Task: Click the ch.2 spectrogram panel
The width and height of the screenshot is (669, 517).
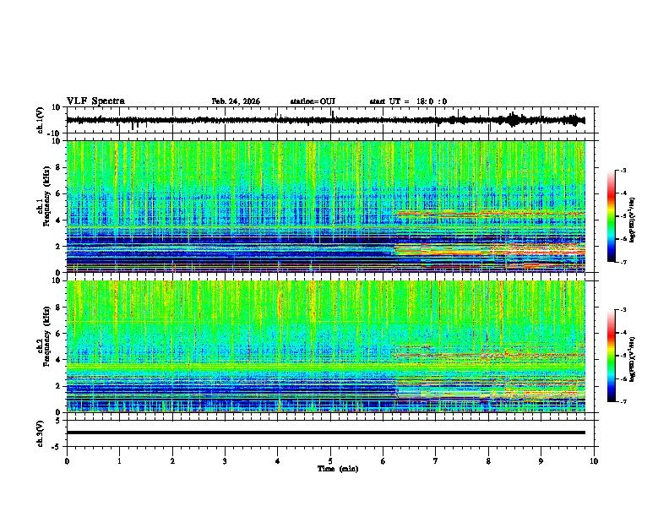Action: [326, 346]
